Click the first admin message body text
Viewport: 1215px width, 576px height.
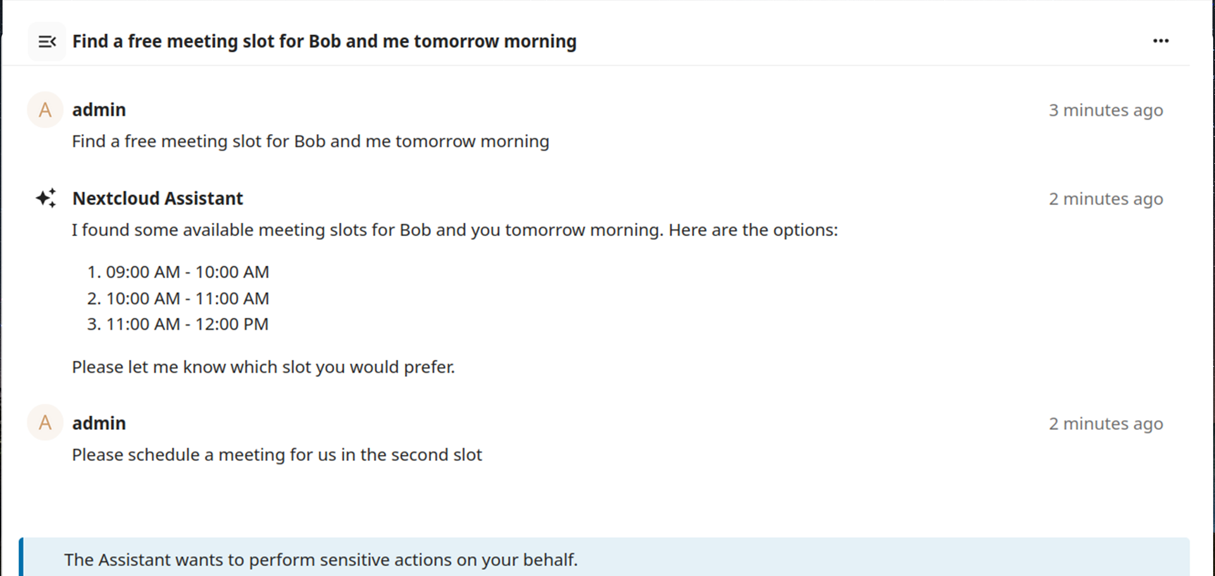310,141
